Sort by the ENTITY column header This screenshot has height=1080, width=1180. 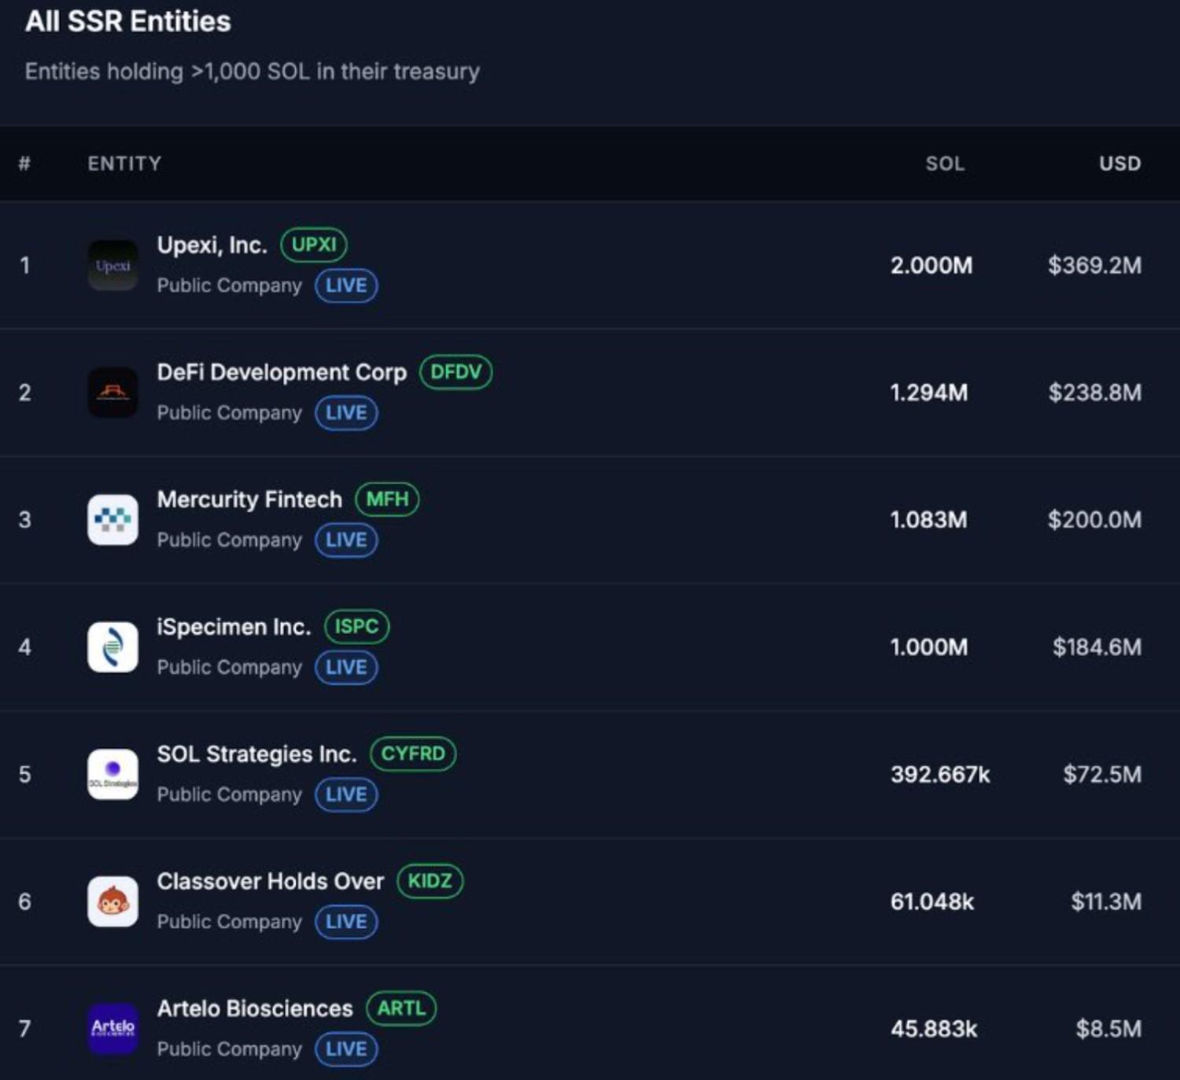point(124,164)
